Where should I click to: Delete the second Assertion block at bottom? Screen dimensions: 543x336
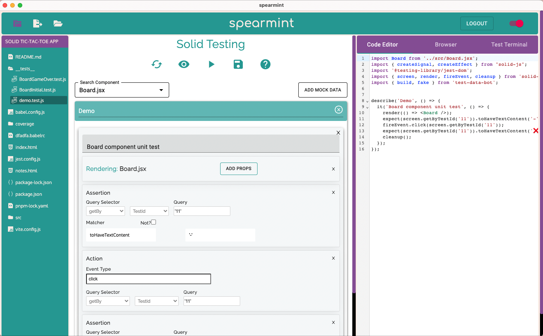click(x=333, y=322)
